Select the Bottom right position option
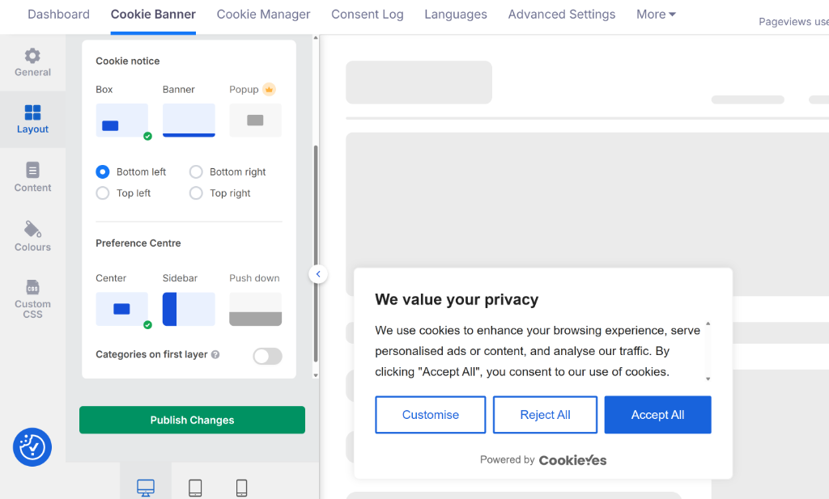829x499 pixels. pyautogui.click(x=196, y=172)
